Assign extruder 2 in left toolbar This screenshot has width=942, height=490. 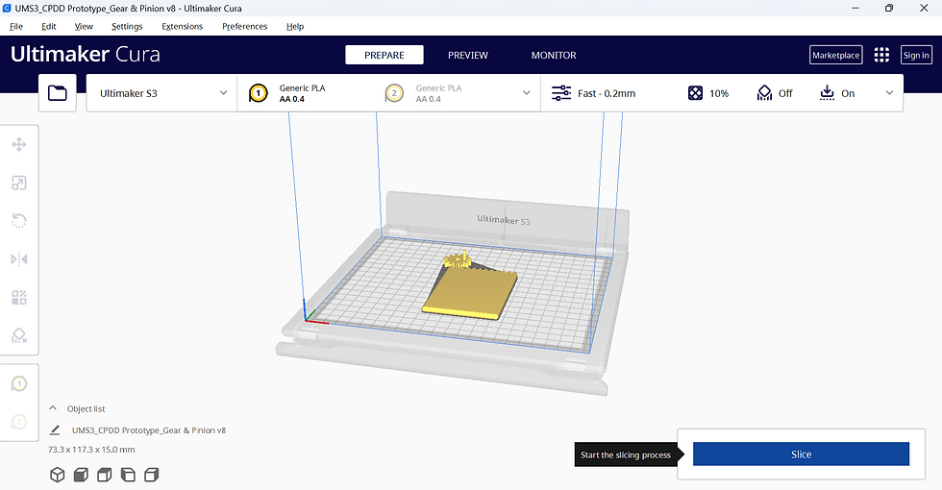(19, 422)
